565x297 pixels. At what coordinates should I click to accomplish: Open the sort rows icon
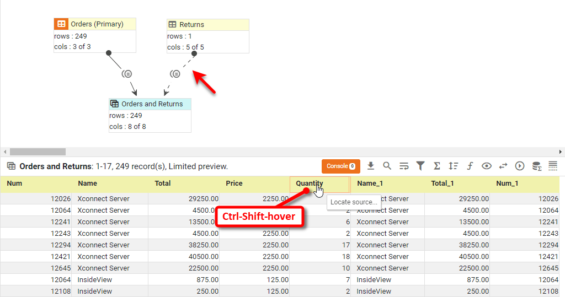click(454, 166)
